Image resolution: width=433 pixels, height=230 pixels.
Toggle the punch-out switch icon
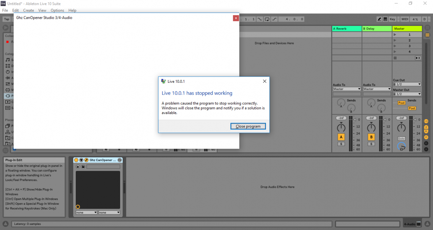pyautogui.click(x=275, y=19)
